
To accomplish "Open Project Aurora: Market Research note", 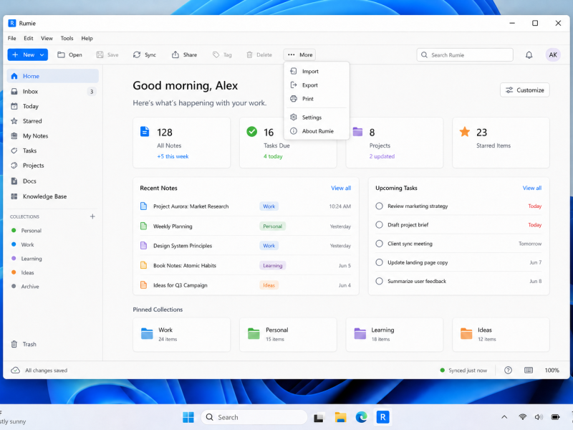I will point(246,206).
